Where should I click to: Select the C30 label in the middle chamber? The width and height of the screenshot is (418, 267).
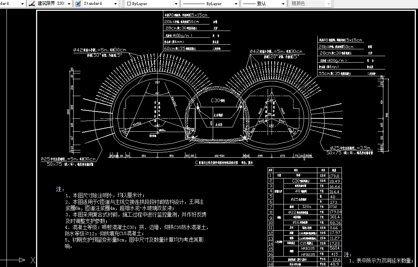point(218,100)
